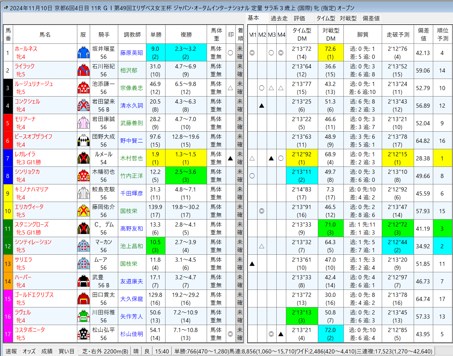Click the starred silk icon for コスタボニータ

(x=83, y=334)
